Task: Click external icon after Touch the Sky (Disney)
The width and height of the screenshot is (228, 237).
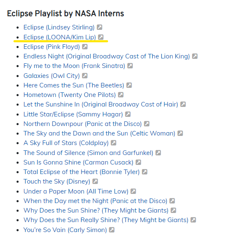Action: (95, 181)
